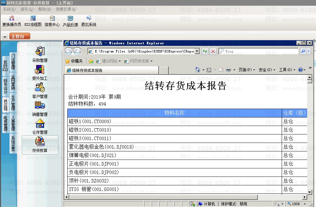Open the KIS流程图 flowchart icon

33,21
